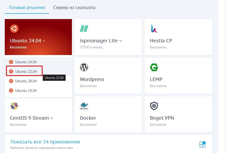Collapse the Ubuntu 24.04 version chevron
226x153 pixels.
coord(44,41)
